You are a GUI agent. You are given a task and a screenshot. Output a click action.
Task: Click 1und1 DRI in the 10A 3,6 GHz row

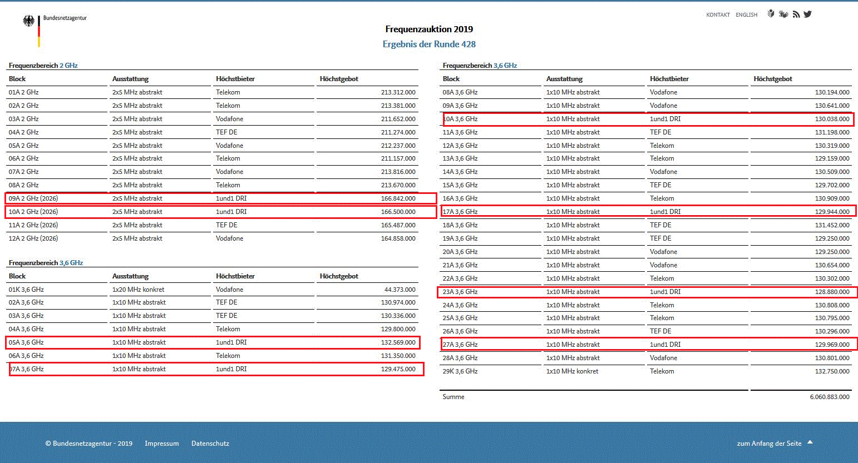click(x=665, y=119)
